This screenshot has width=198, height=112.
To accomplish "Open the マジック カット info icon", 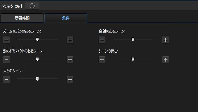I will pos(32,6).
